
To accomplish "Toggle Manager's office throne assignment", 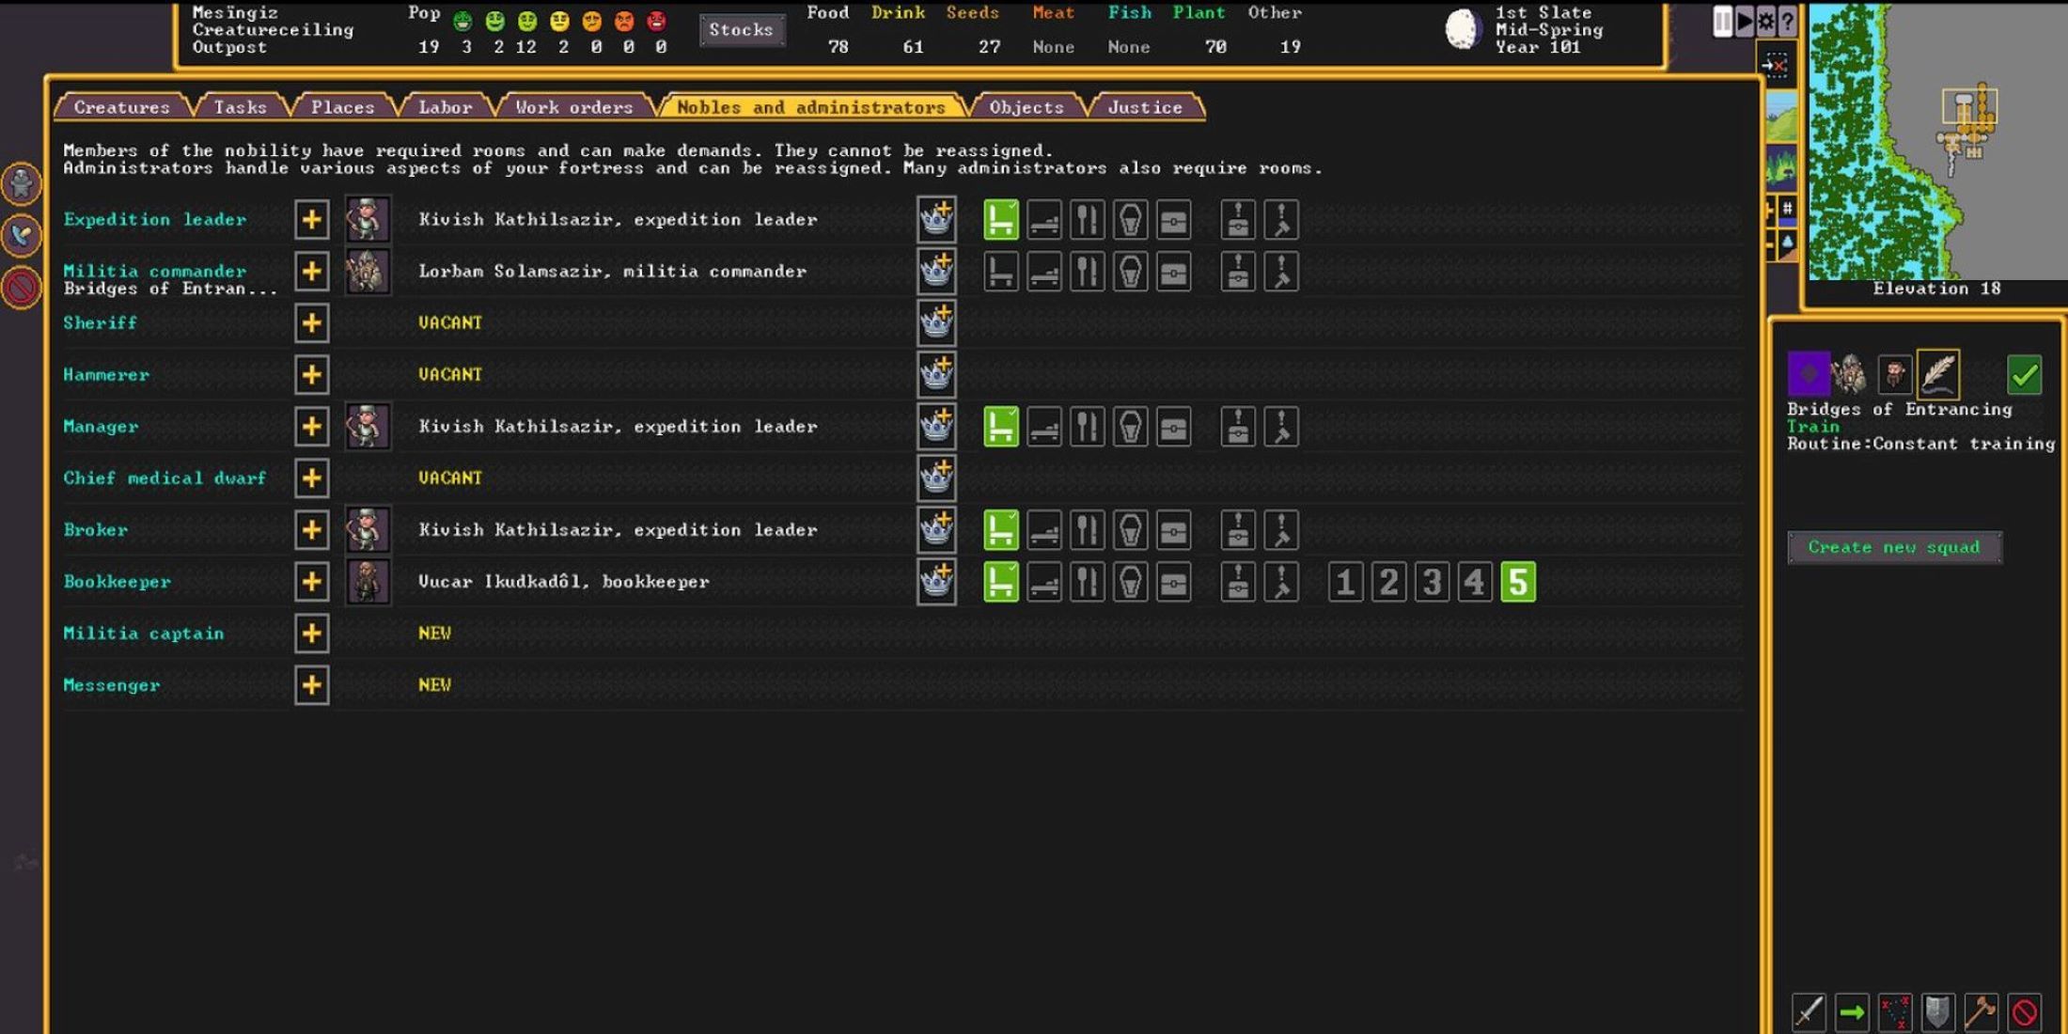I will click(x=1001, y=427).
